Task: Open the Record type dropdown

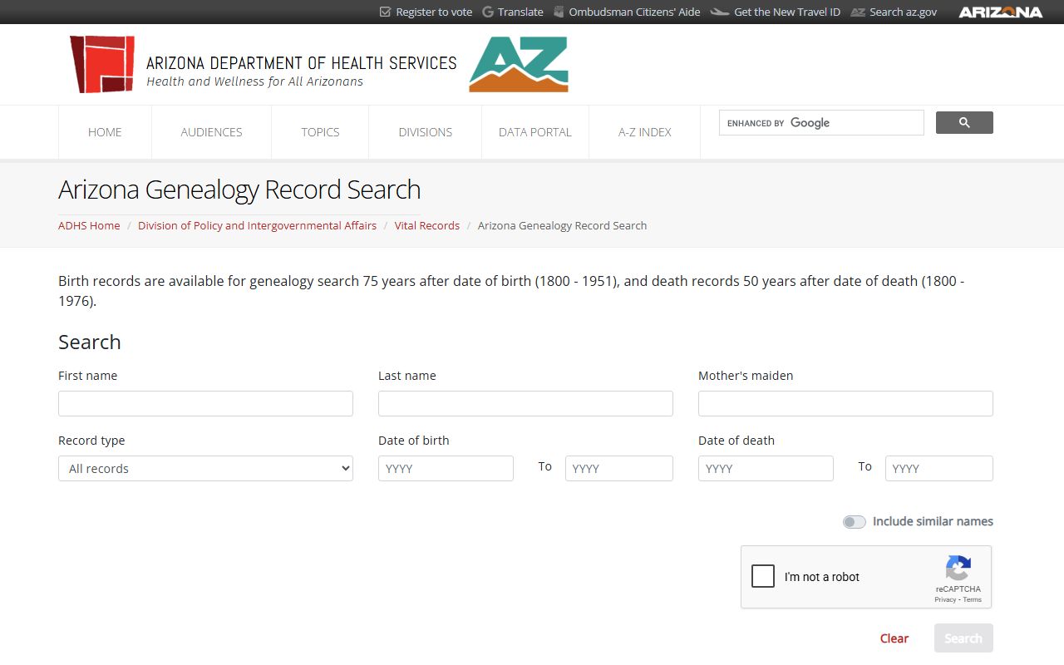Action: click(x=205, y=468)
